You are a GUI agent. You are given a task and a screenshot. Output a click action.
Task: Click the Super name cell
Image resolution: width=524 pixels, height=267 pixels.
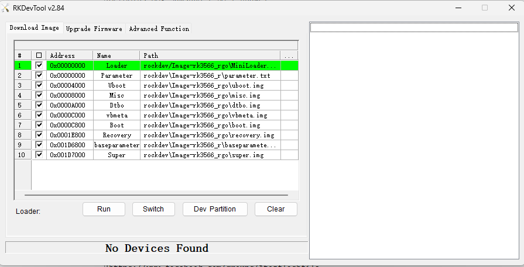117,155
